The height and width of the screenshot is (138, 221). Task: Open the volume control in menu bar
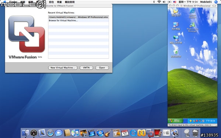coord(164,2)
